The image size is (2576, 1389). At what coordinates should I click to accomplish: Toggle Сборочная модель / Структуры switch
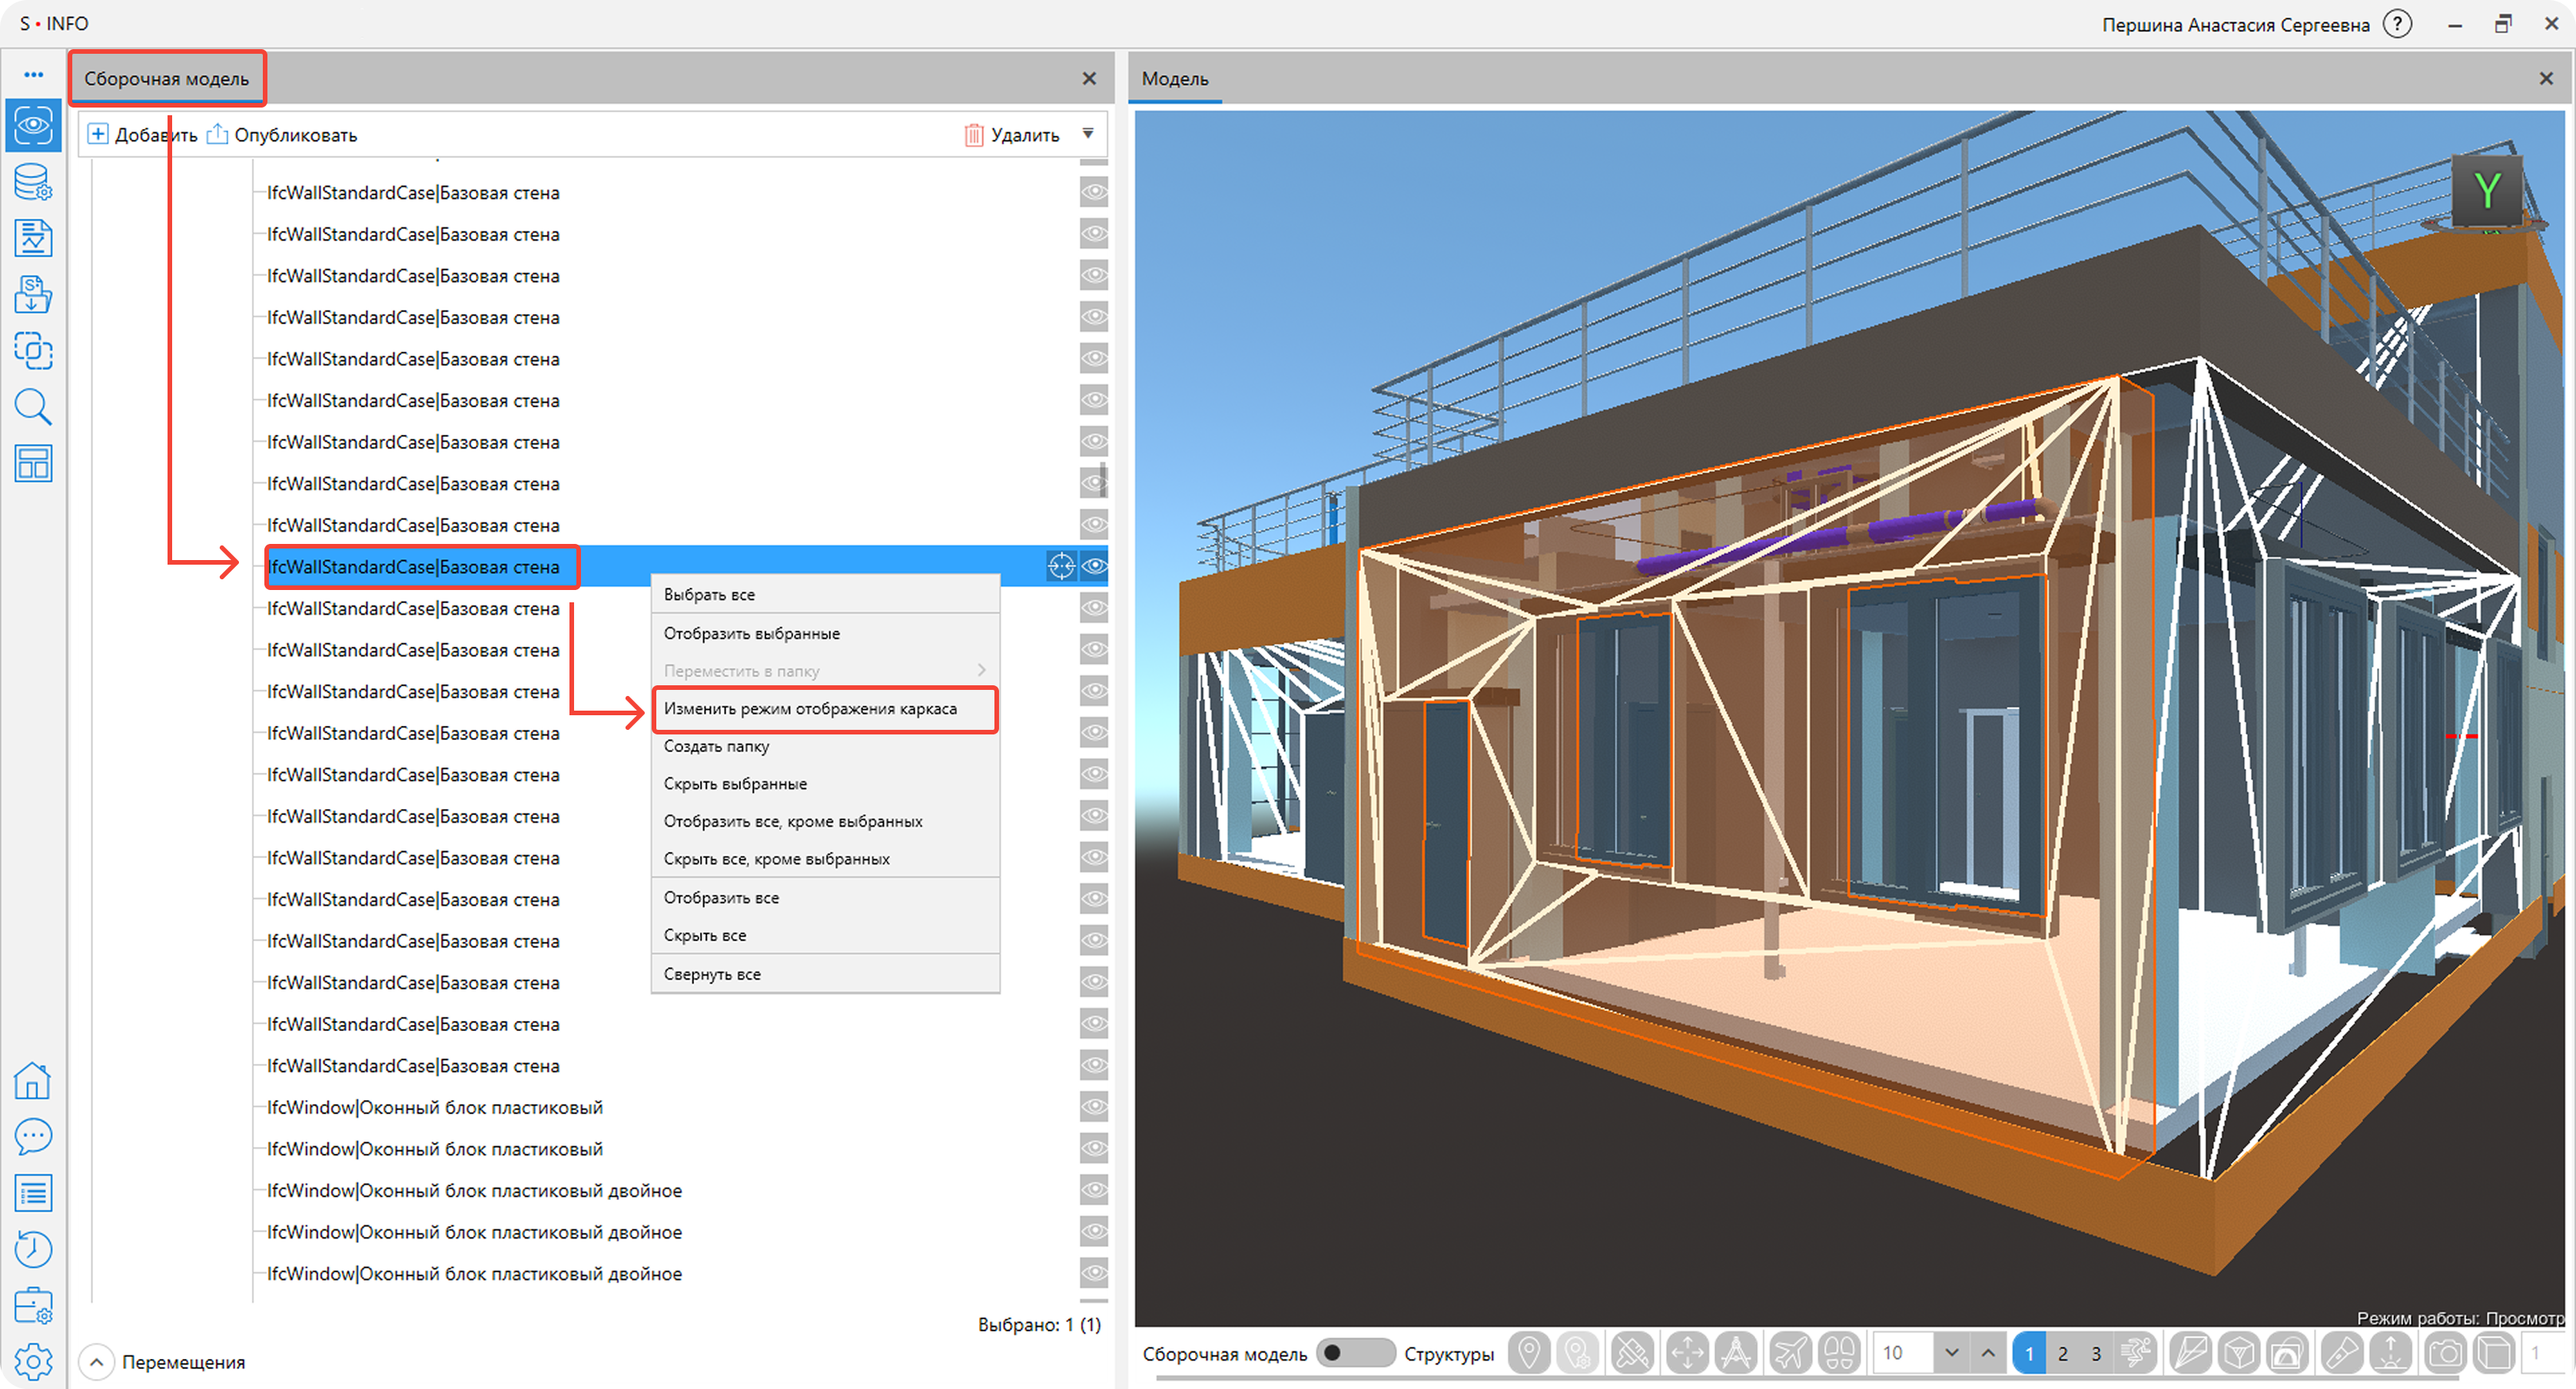coord(1354,1353)
